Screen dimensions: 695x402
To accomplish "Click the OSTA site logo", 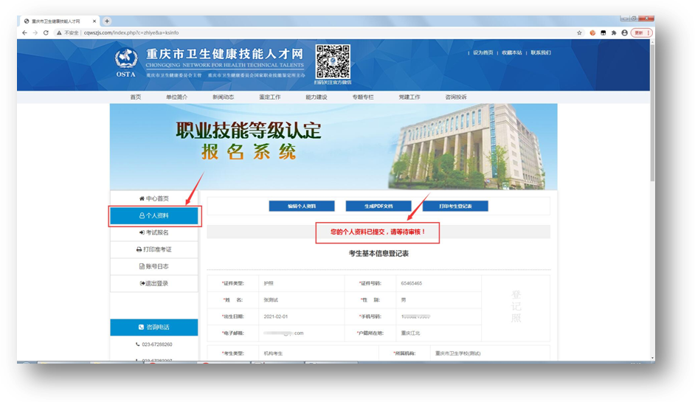I will (x=126, y=63).
